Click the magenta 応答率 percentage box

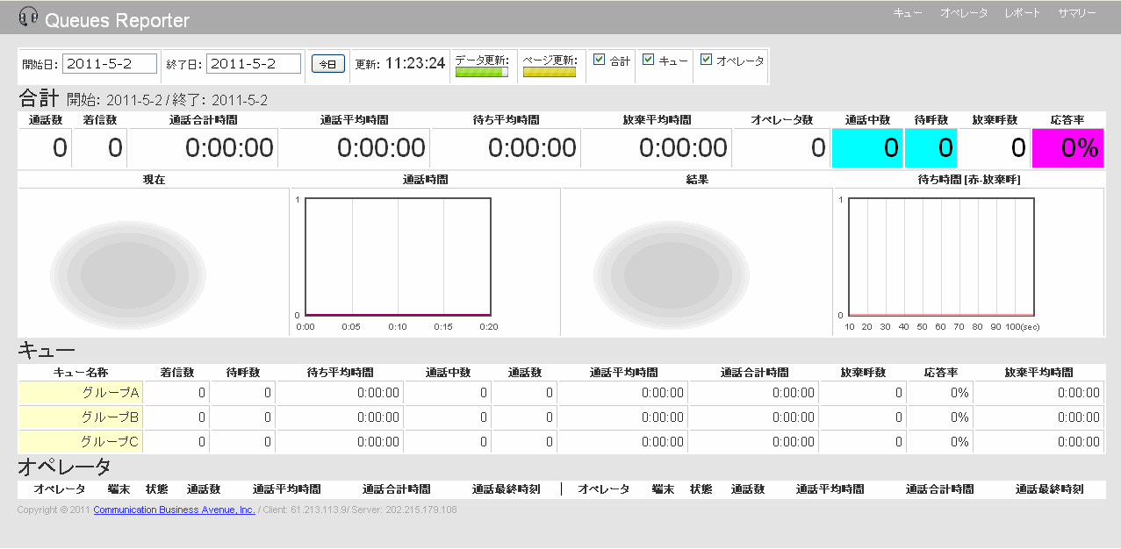(1067, 148)
